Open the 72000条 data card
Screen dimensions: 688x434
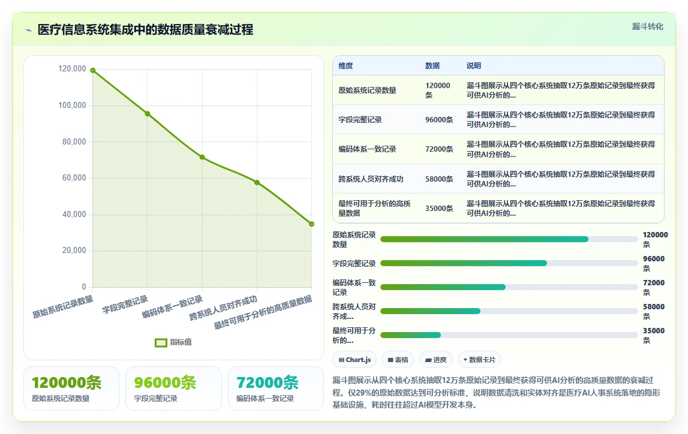click(x=275, y=388)
